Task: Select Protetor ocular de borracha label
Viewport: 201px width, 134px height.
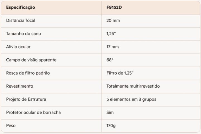Action: (33, 112)
